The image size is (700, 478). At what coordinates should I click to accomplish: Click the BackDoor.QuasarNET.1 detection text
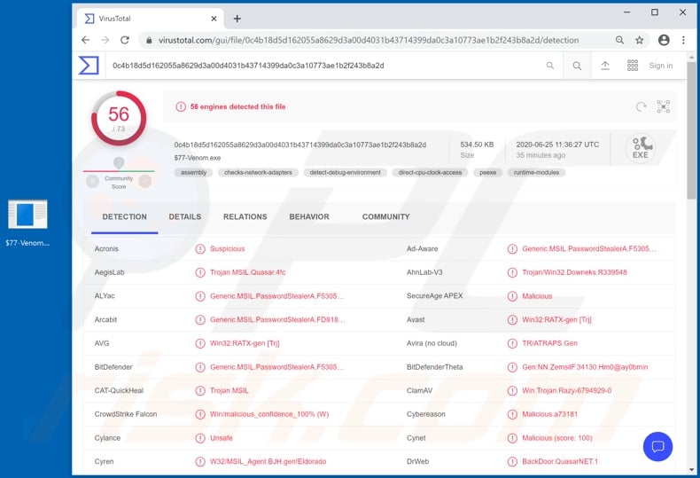[560, 461]
